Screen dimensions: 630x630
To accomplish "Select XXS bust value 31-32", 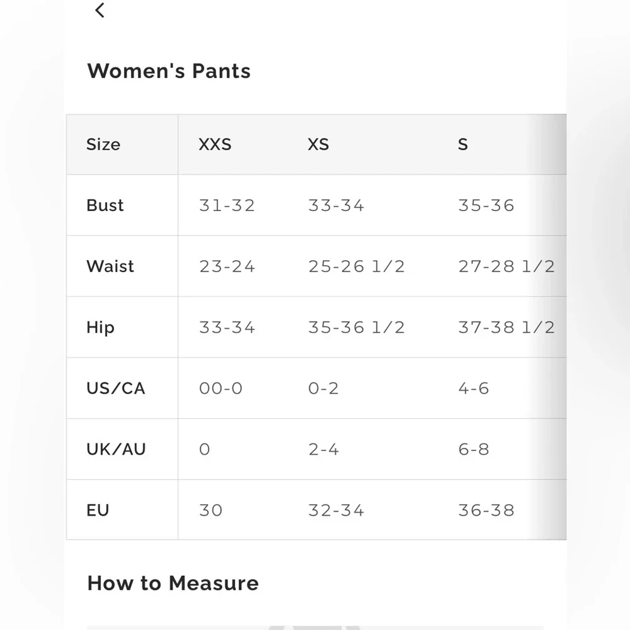I will [227, 205].
